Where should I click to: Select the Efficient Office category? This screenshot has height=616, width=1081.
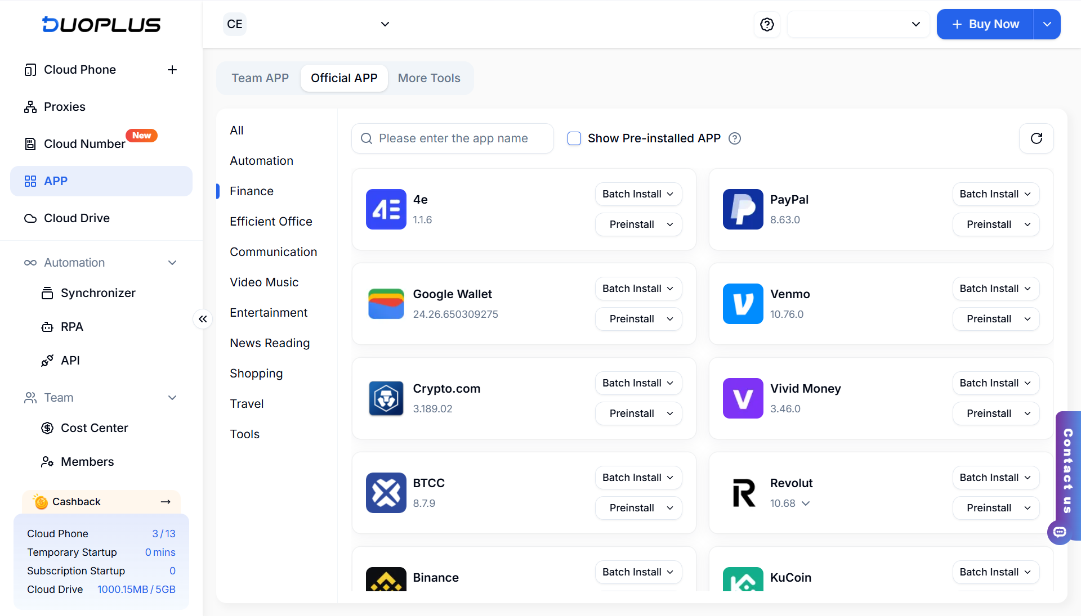(271, 222)
